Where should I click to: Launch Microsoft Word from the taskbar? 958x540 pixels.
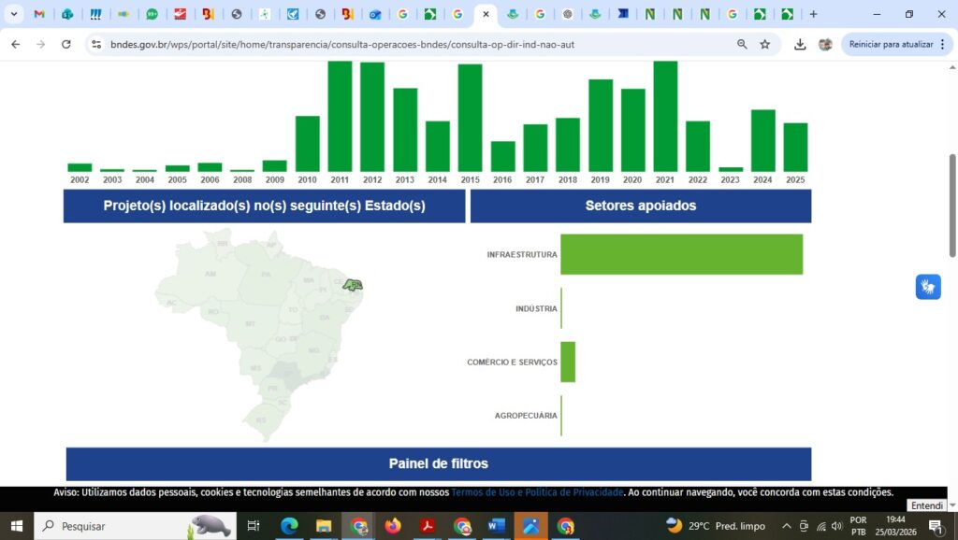point(497,526)
